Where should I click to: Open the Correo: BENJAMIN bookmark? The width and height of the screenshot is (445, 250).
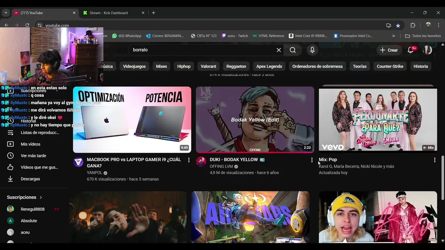point(165,36)
